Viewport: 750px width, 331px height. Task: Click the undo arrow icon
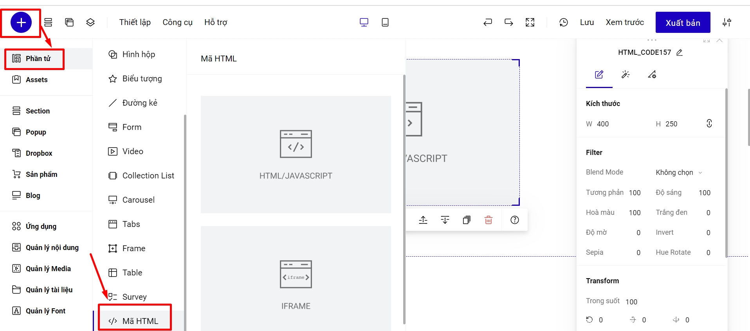pyautogui.click(x=487, y=22)
